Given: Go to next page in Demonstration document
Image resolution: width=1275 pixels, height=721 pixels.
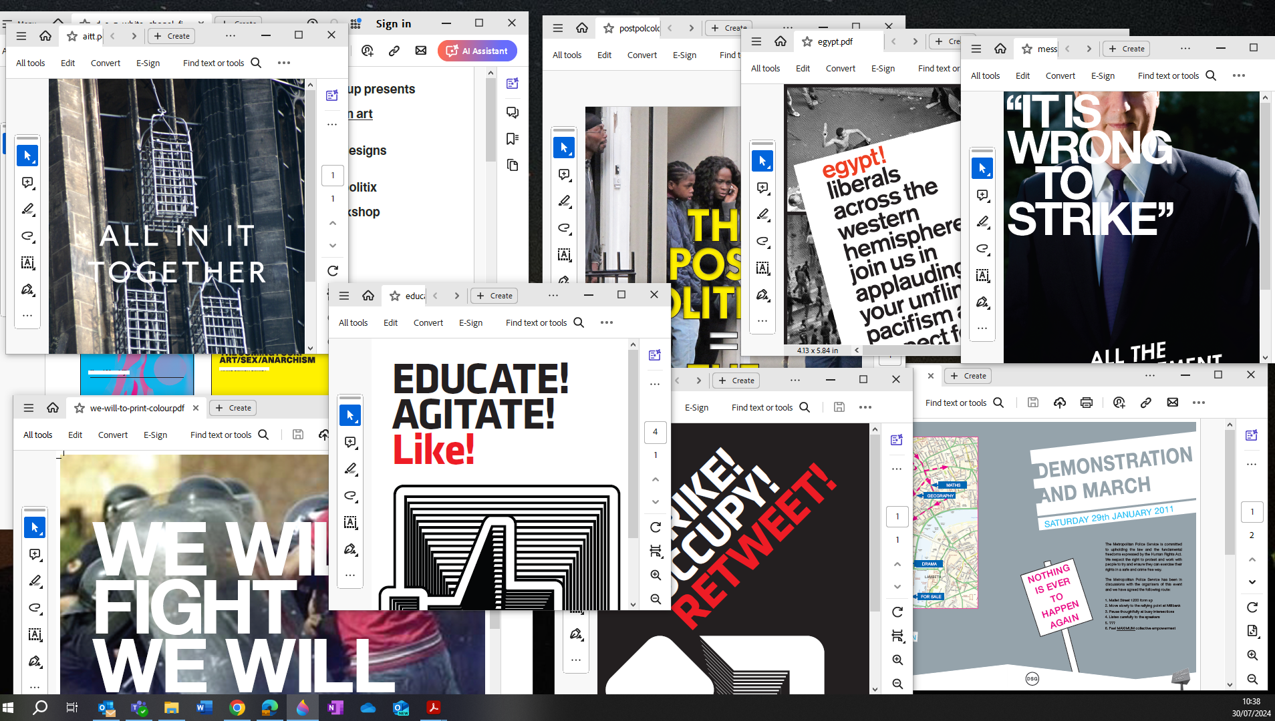Looking at the screenshot, I should pos(1252,582).
